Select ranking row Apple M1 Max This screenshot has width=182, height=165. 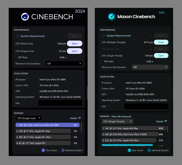[x=43, y=131]
